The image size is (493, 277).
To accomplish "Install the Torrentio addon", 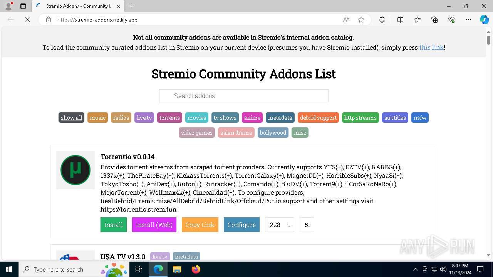I will tap(114, 225).
